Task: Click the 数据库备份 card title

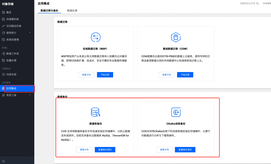Action: (x=96, y=124)
